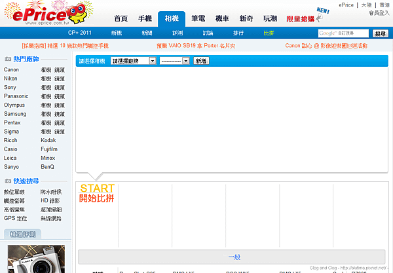Screen dimensions: 393x273
Task: Open 鏡頭 in the Panasonic row
Action: (x=60, y=96)
